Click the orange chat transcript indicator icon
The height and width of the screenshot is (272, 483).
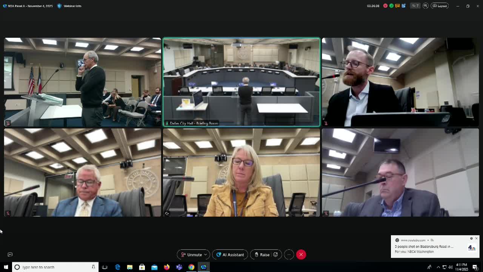click(397, 6)
